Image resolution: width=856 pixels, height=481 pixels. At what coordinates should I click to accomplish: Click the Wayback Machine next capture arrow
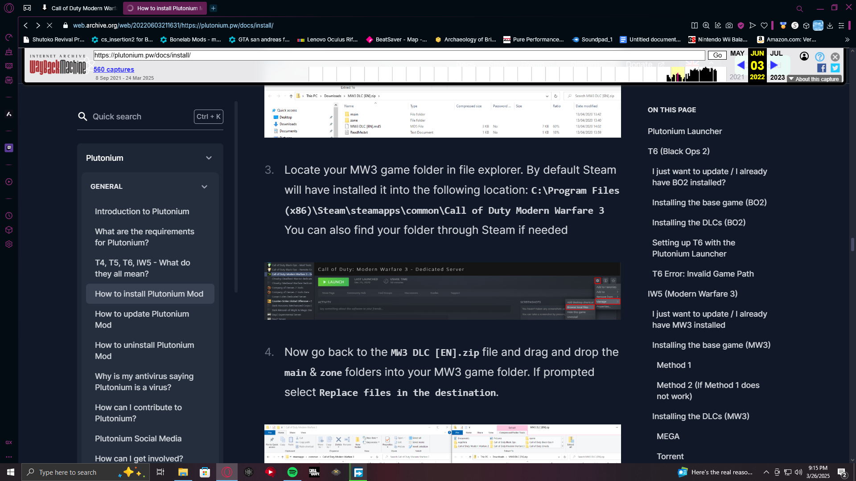click(x=774, y=65)
